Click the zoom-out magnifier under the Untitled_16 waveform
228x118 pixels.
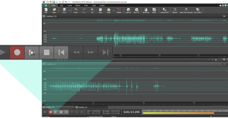pyautogui.click(x=212, y=60)
